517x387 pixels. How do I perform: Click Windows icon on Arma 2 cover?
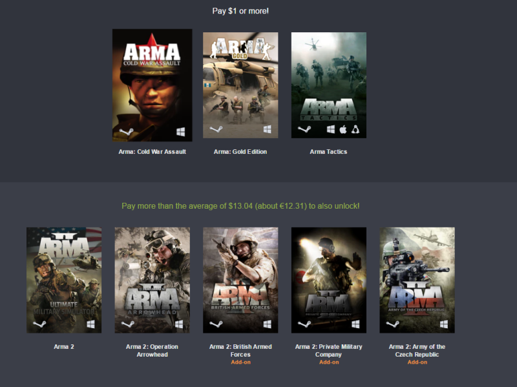pyautogui.click(x=90, y=324)
